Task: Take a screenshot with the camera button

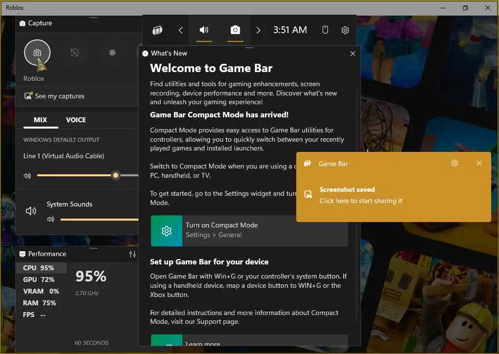Action: 37,53
